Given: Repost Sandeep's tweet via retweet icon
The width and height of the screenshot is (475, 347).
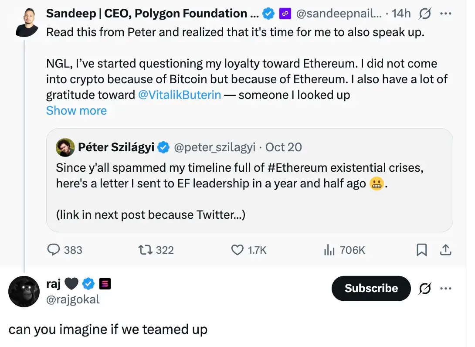Looking at the screenshot, I should 144,250.
